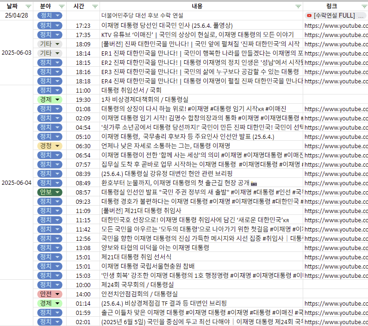Open the 정치 dropdown in the 25/04/28 row

[x=57, y=15]
